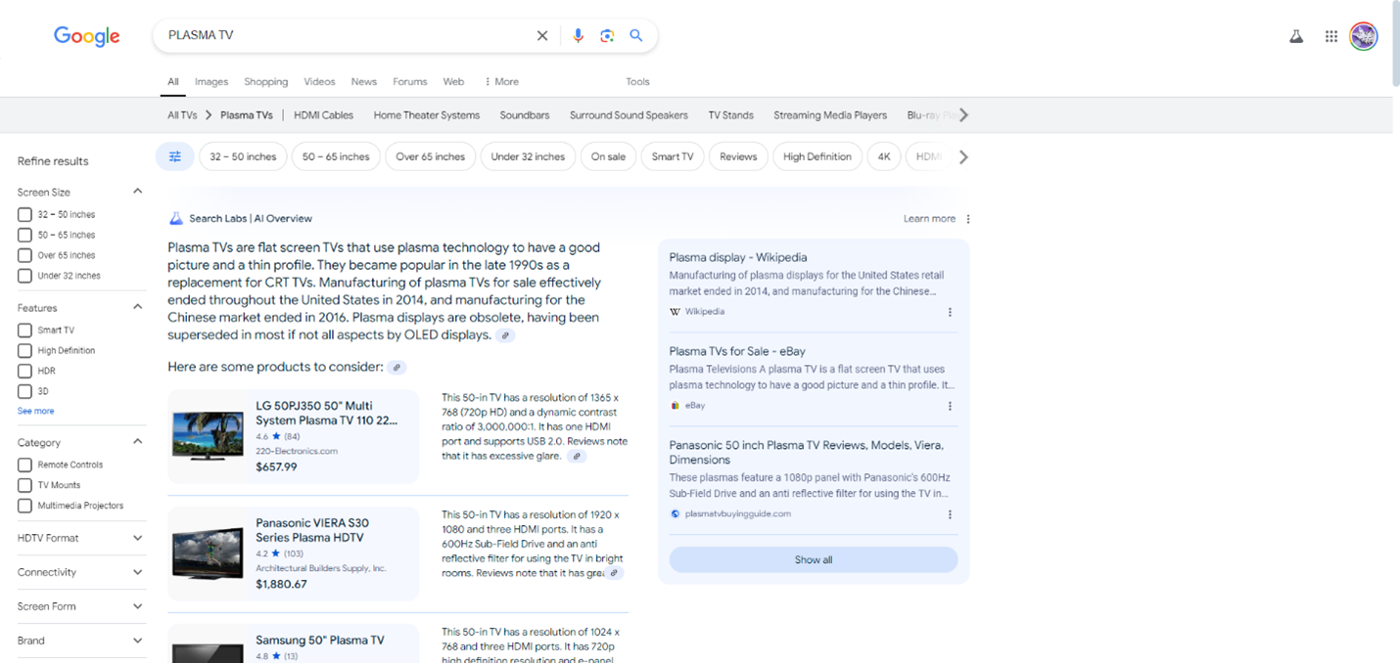Select the On sale filter chip
This screenshot has width=1400, height=663.
coord(608,156)
